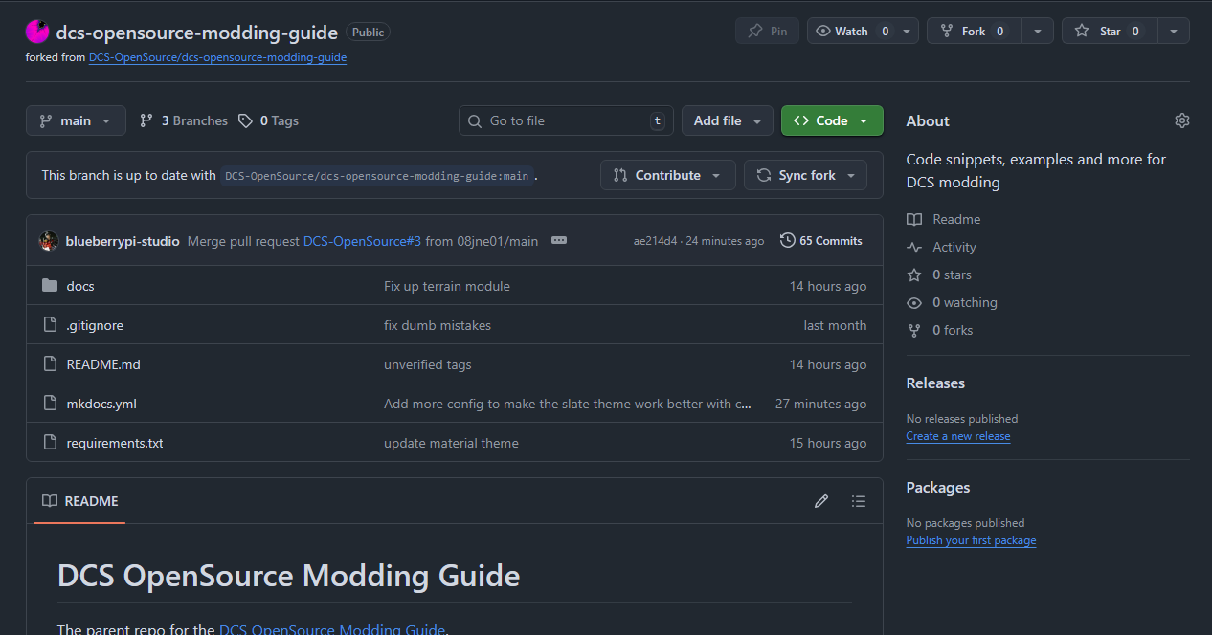Open the Fork options dropdown arrow
The image size is (1212, 635).
(1037, 31)
